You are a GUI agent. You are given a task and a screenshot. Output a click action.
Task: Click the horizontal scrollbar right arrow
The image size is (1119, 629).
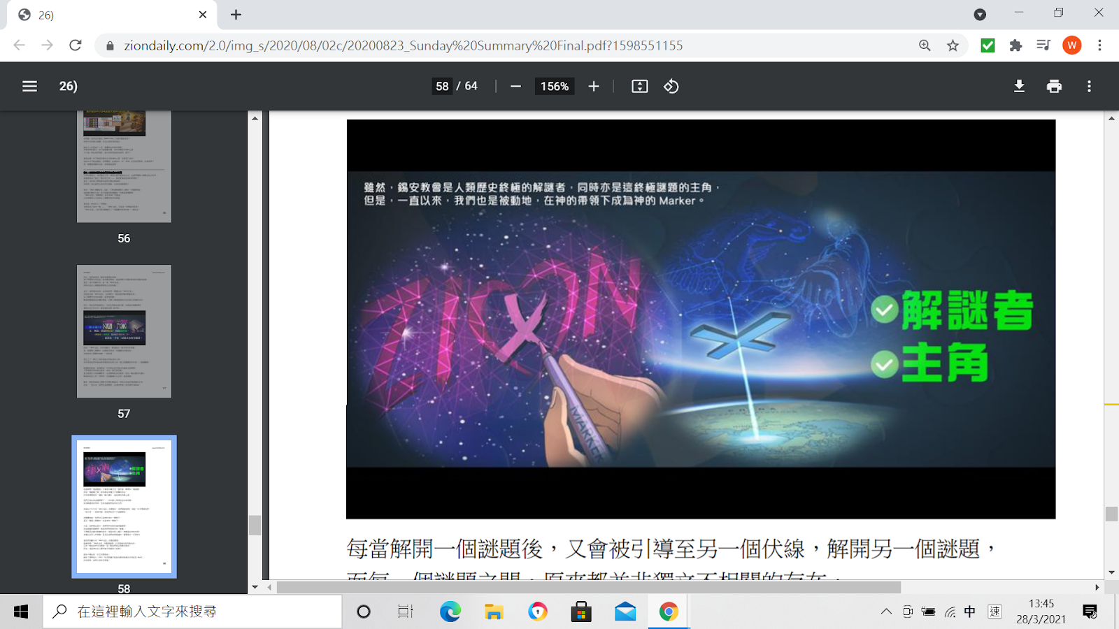(1097, 587)
